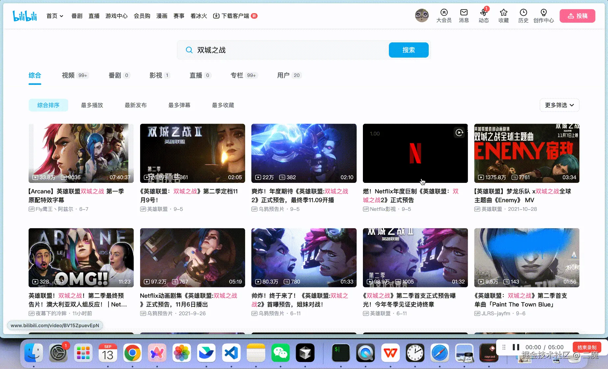The width and height of the screenshot is (608, 369).
Task: Open Terminal in the Dock
Action: (x=341, y=353)
